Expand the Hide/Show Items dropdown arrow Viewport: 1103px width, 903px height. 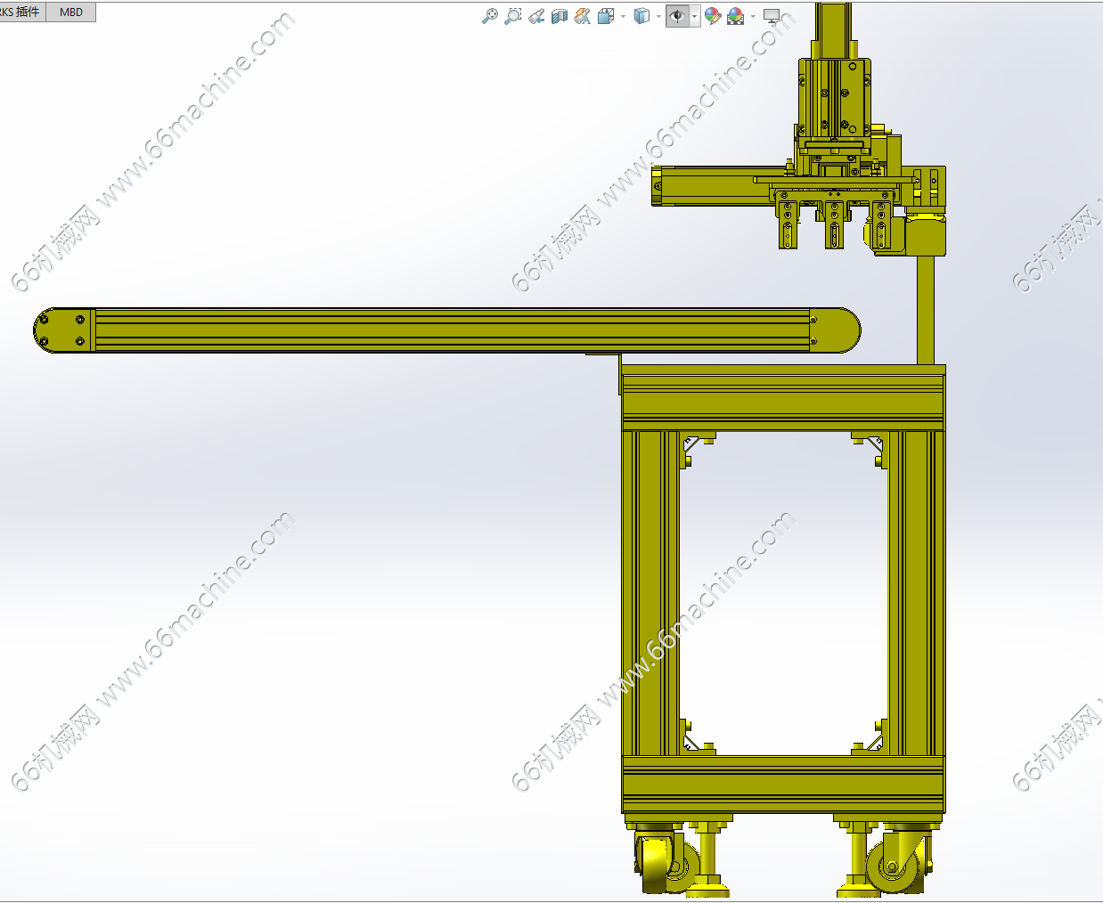[694, 16]
